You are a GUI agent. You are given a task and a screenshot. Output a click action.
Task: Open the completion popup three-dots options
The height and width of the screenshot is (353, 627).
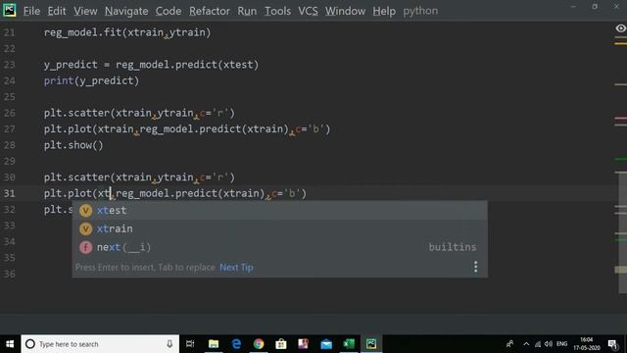pos(475,267)
